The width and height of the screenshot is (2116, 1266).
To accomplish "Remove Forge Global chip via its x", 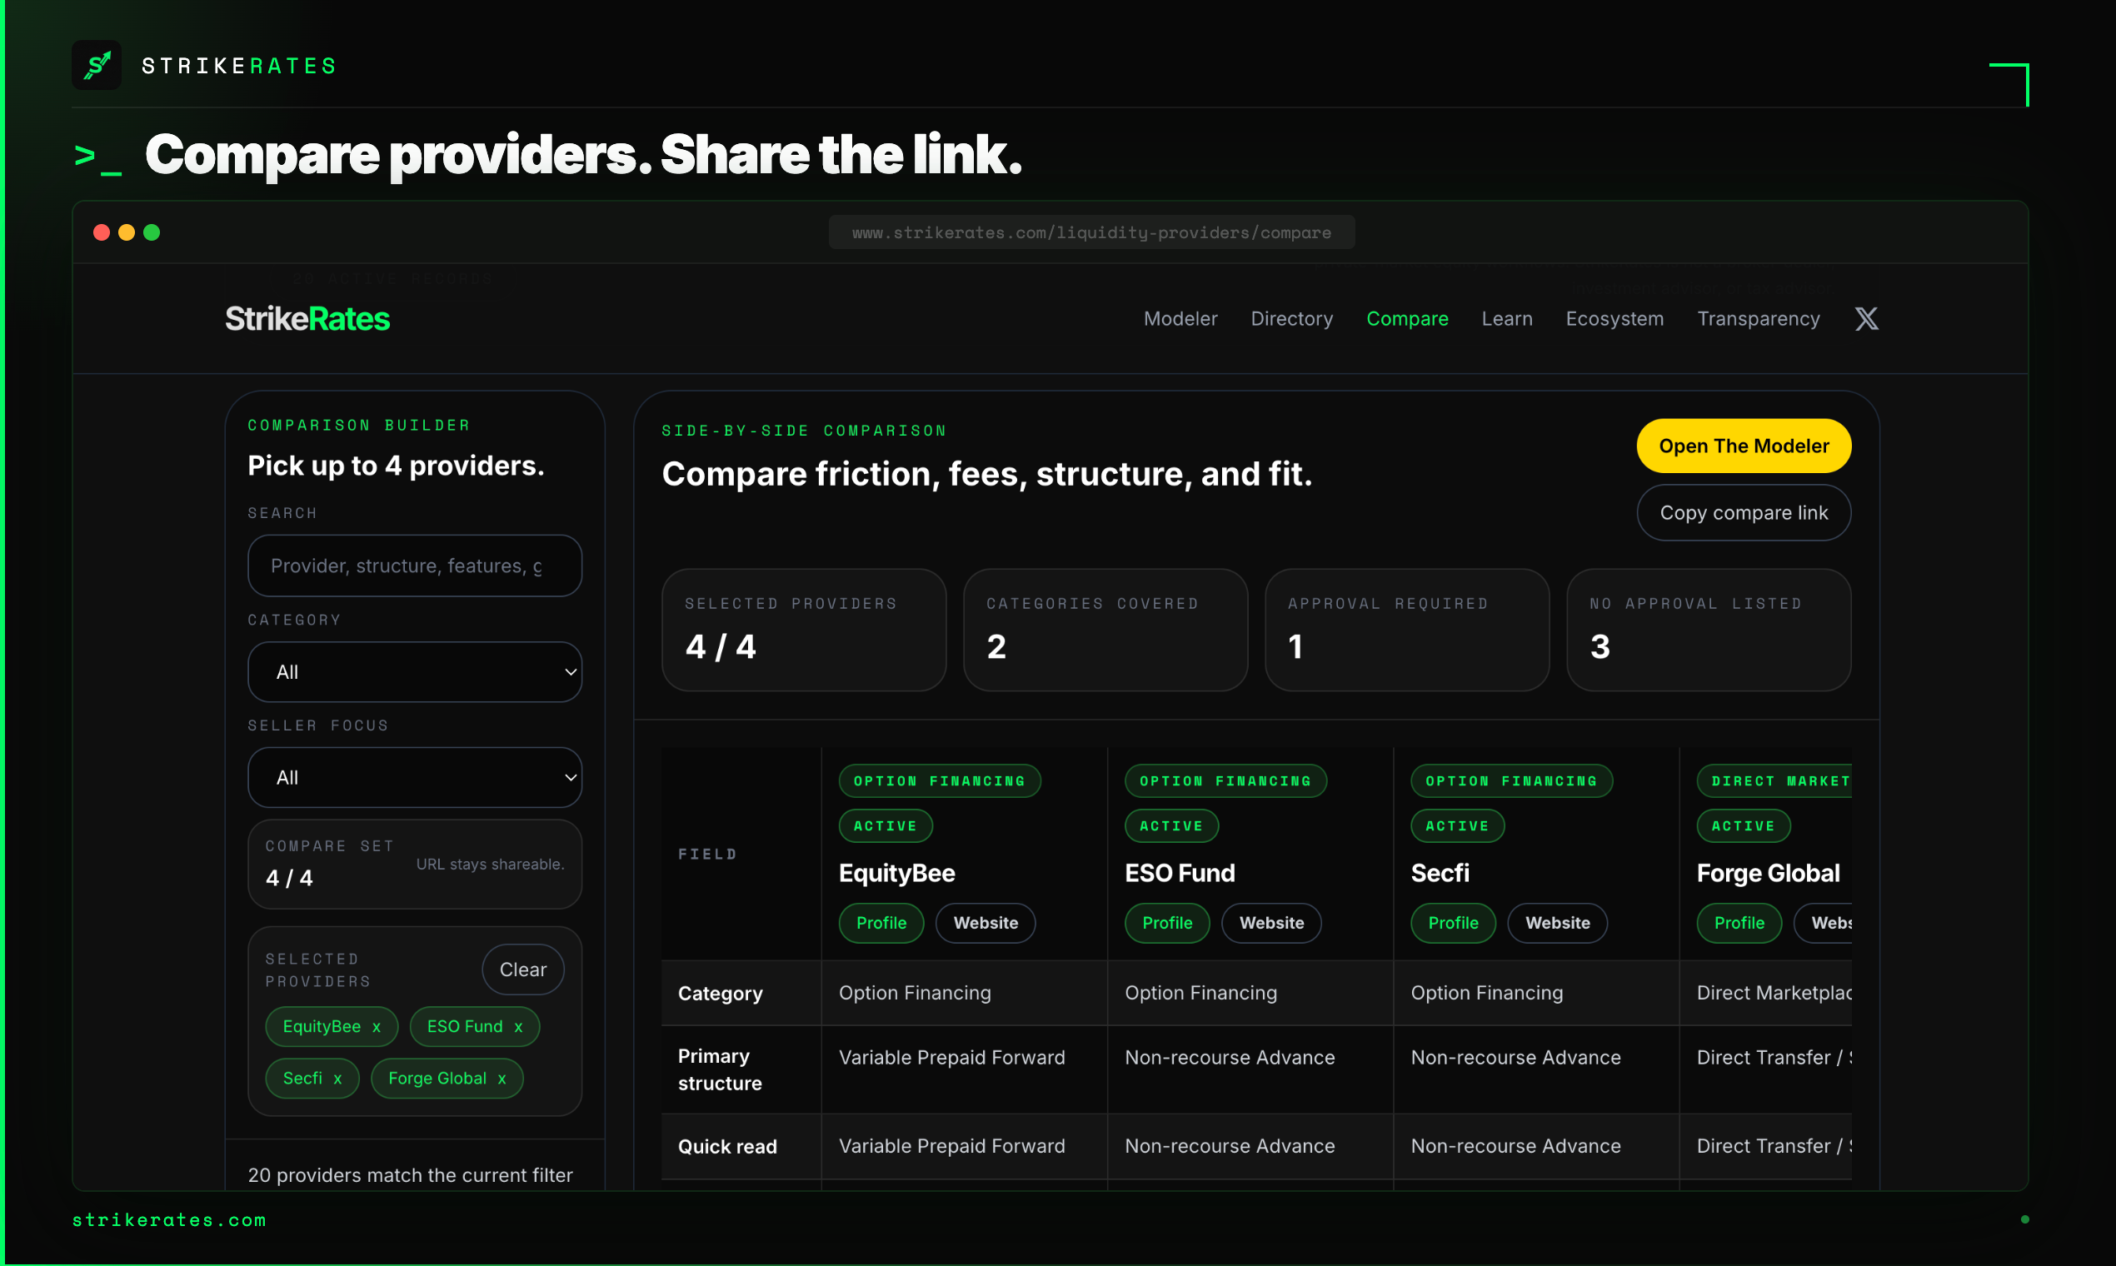I will point(502,1079).
